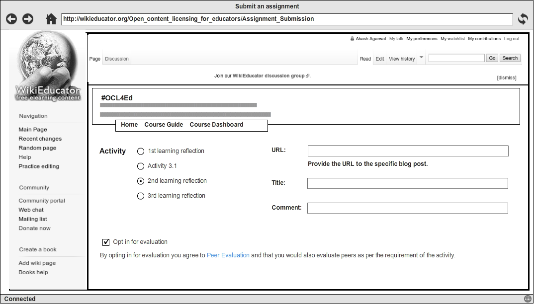Open Community portal link
Image resolution: width=535 pixels, height=305 pixels.
click(42, 201)
